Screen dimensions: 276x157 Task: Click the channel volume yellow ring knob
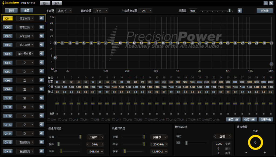(x=256, y=142)
